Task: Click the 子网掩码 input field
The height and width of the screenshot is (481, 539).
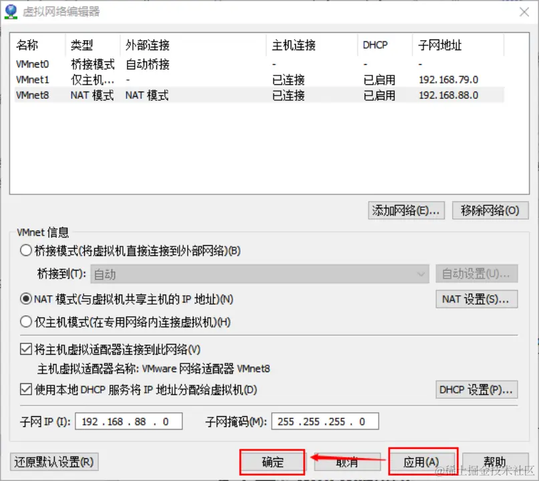Action: (x=325, y=422)
